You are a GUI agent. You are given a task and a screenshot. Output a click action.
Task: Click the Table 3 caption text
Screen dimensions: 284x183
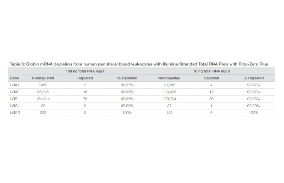pyautogui.click(x=141, y=64)
